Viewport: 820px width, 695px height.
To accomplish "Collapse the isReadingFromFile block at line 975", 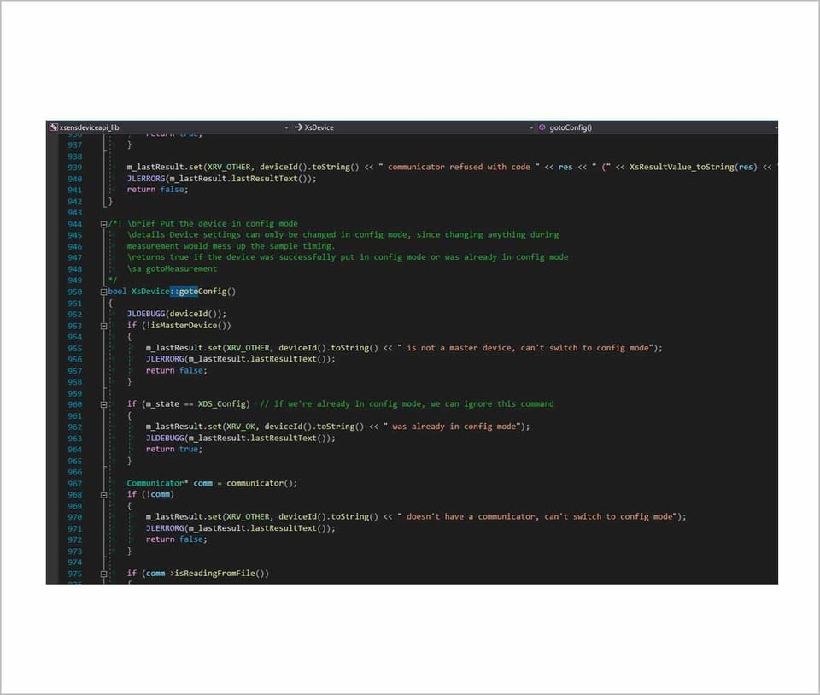I will [102, 573].
